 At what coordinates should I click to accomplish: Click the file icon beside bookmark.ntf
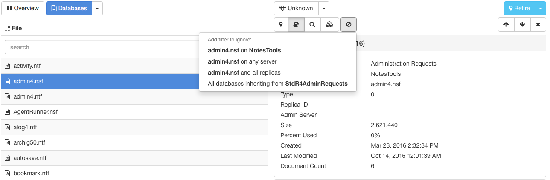(7, 173)
